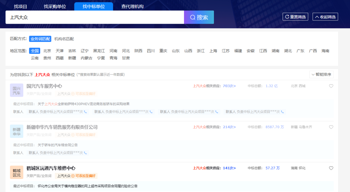350x192 pixels.
Task: Select 业务词匹配 matching mode
Action: [40, 39]
